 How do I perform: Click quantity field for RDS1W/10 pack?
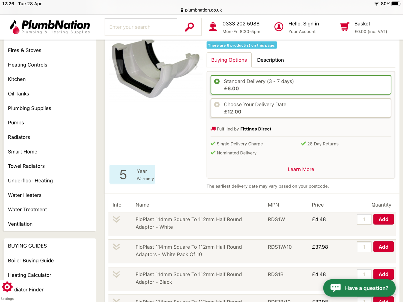364,247
